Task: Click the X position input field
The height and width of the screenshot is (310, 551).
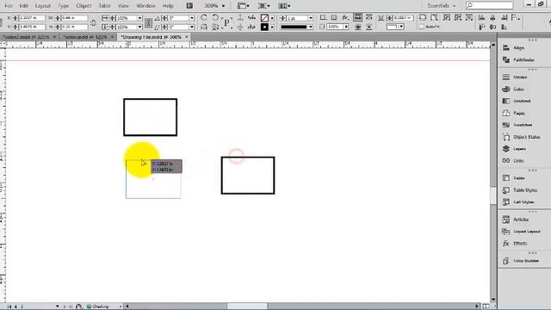Action: coord(32,18)
